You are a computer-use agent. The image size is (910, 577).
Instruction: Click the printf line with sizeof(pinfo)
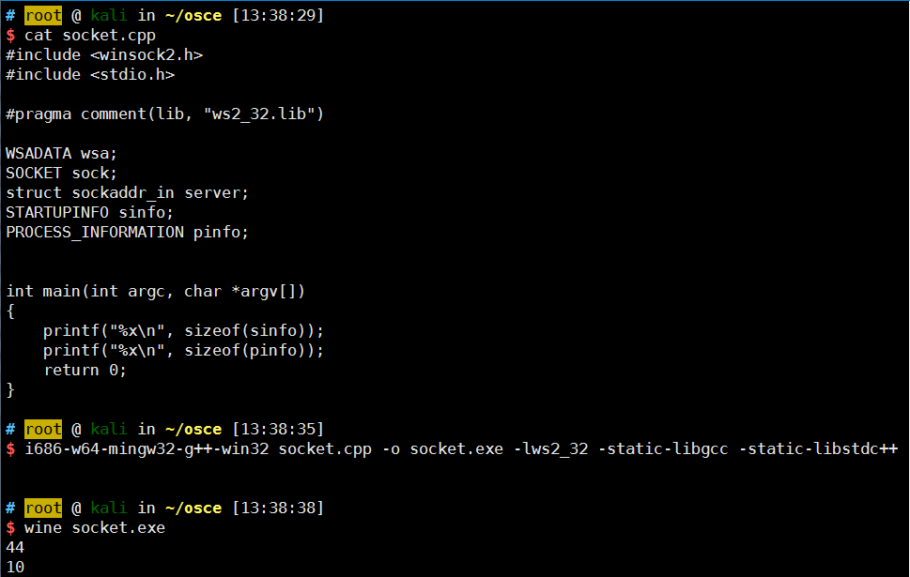(x=183, y=351)
